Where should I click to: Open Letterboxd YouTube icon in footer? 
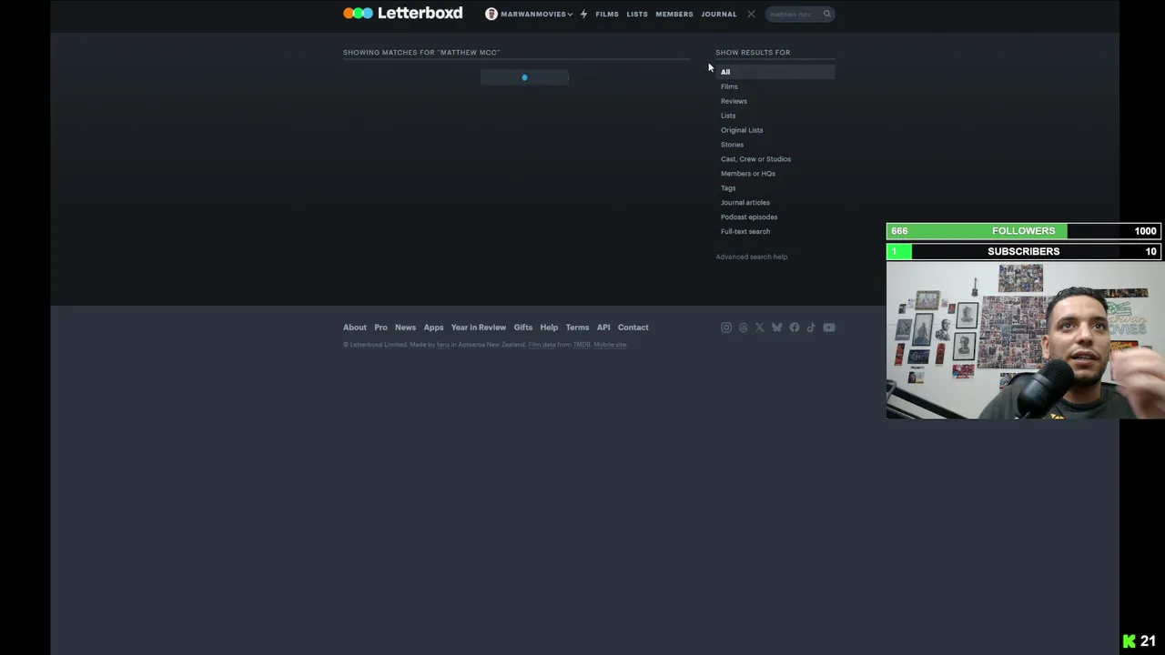coord(829,327)
